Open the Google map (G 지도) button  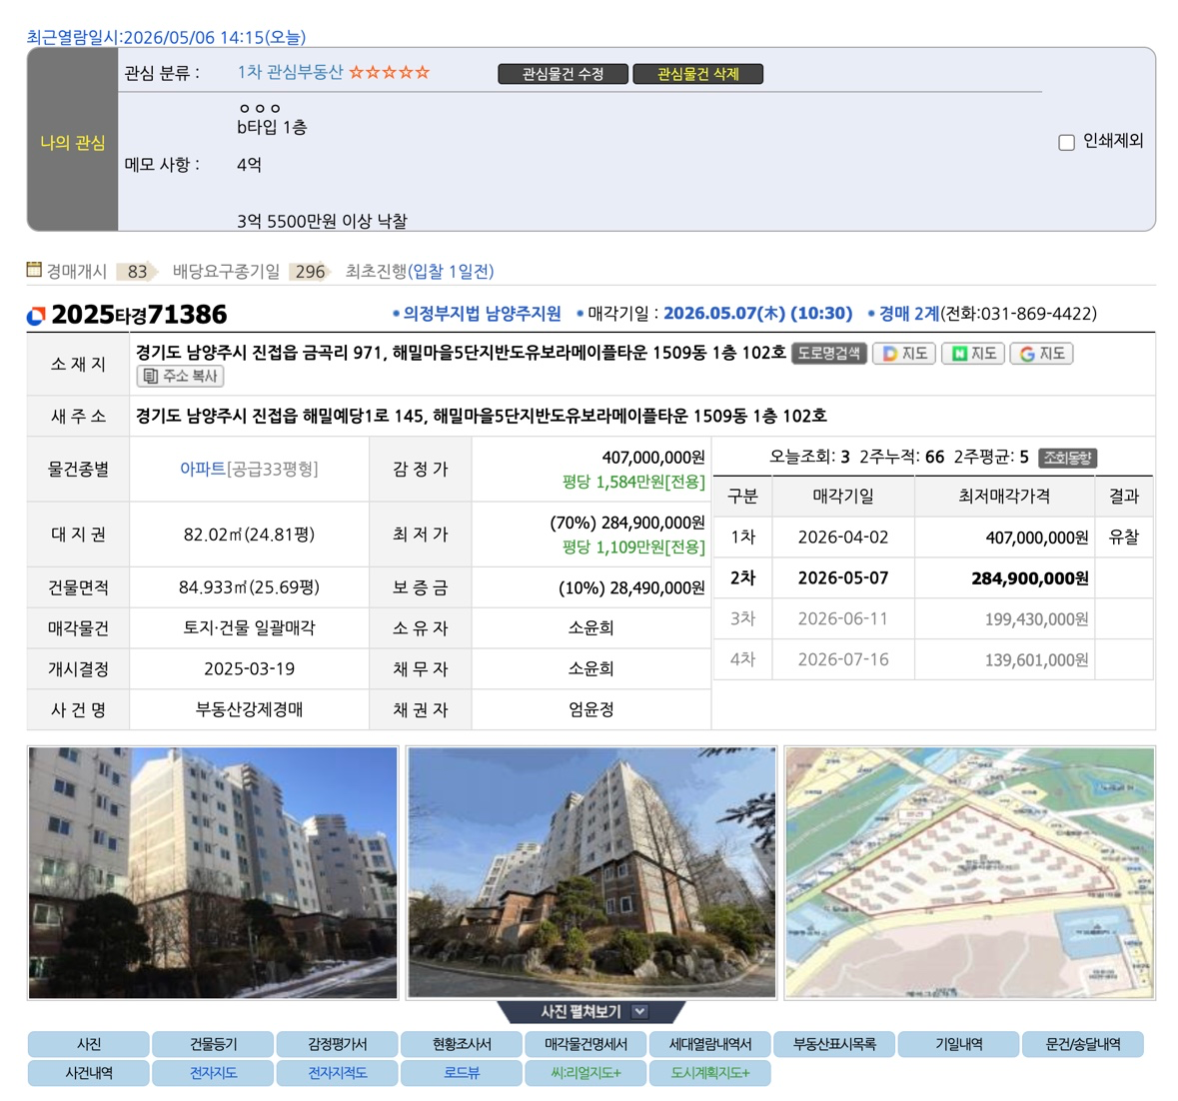[1043, 354]
